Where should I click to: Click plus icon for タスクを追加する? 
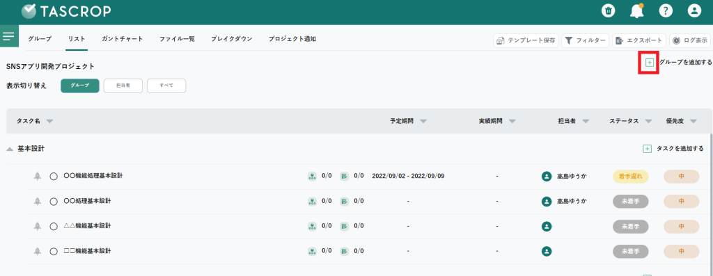647,149
